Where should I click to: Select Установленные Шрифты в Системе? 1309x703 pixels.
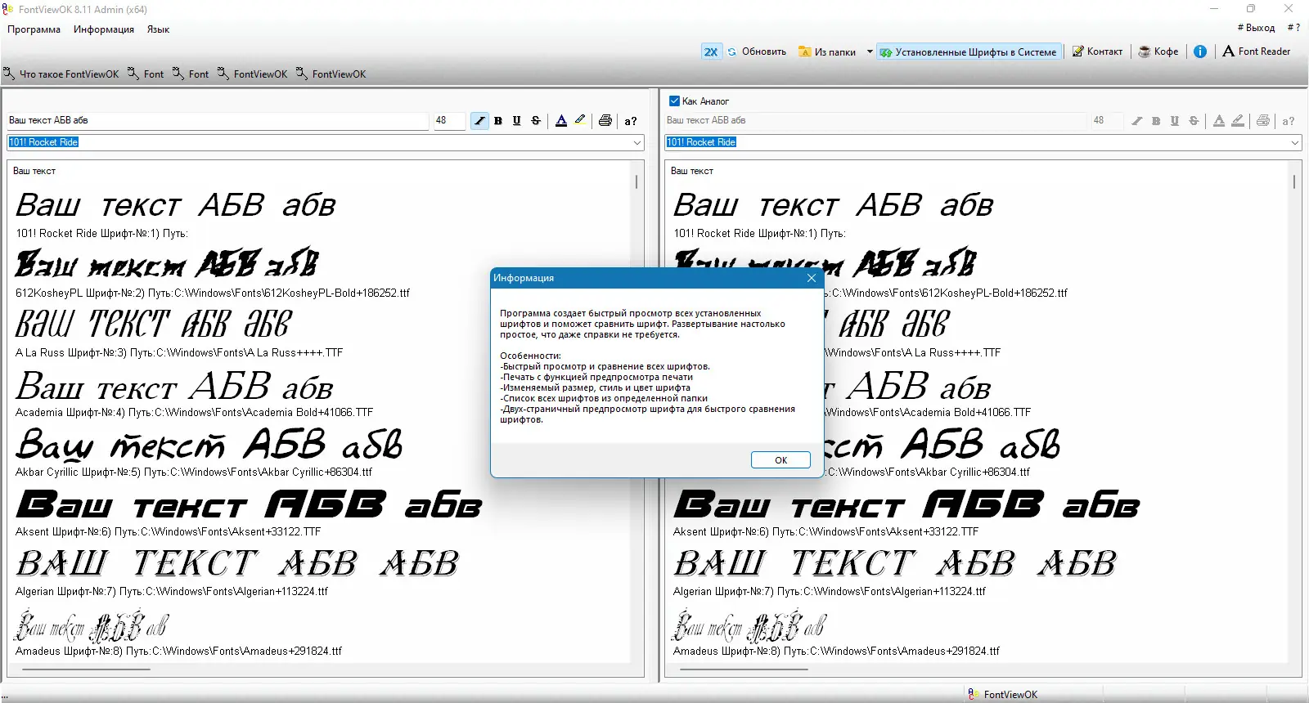pos(969,51)
